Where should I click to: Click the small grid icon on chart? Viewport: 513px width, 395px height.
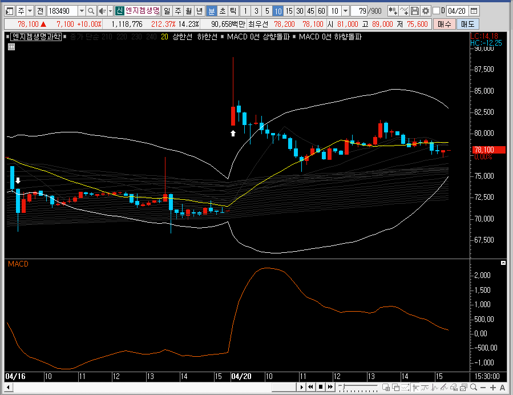(11, 47)
